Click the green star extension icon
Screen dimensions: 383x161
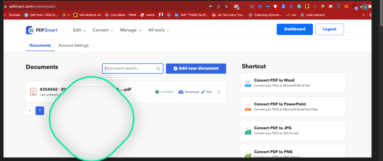coord(323,7)
